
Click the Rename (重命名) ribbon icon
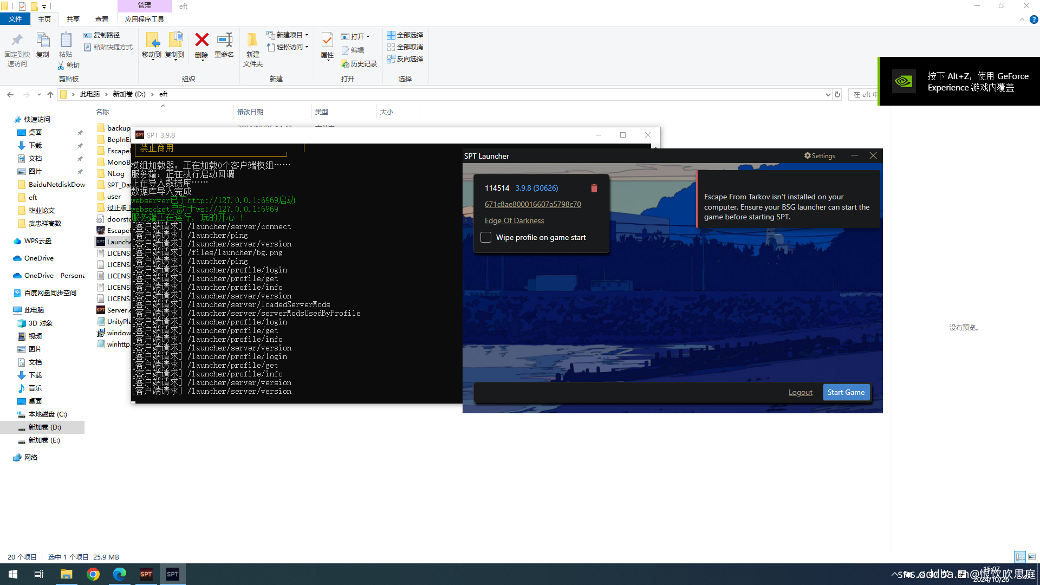click(x=224, y=45)
